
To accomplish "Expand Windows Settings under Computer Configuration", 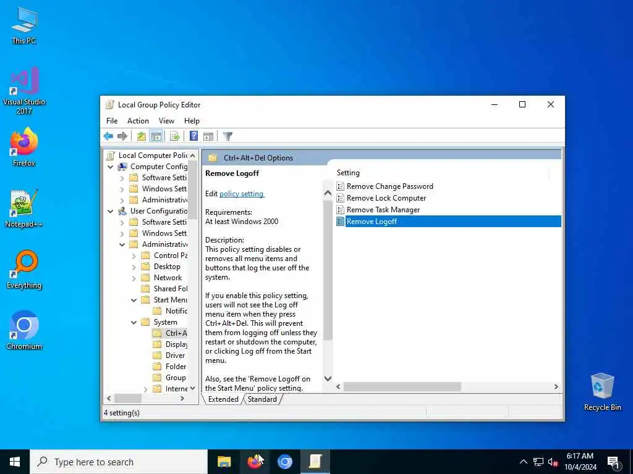I will (x=122, y=189).
